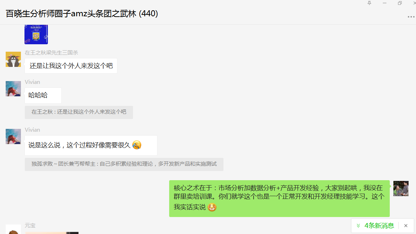Click quoted reply from 独孤求败 团长
Screen dimensions: 416x234
(x=124, y=164)
